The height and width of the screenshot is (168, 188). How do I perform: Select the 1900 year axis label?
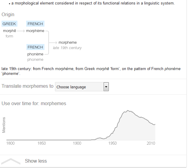click(x=77, y=143)
